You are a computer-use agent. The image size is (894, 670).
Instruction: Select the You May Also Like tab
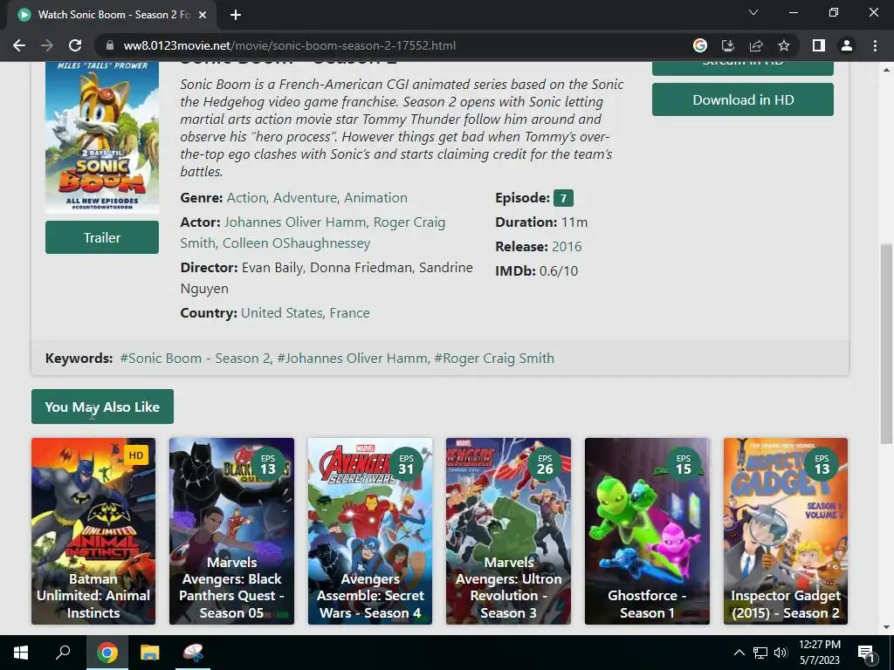click(102, 407)
